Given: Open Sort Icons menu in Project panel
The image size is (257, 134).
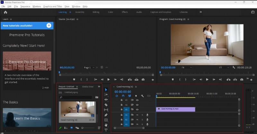Looking at the screenshot, I should [99, 128].
